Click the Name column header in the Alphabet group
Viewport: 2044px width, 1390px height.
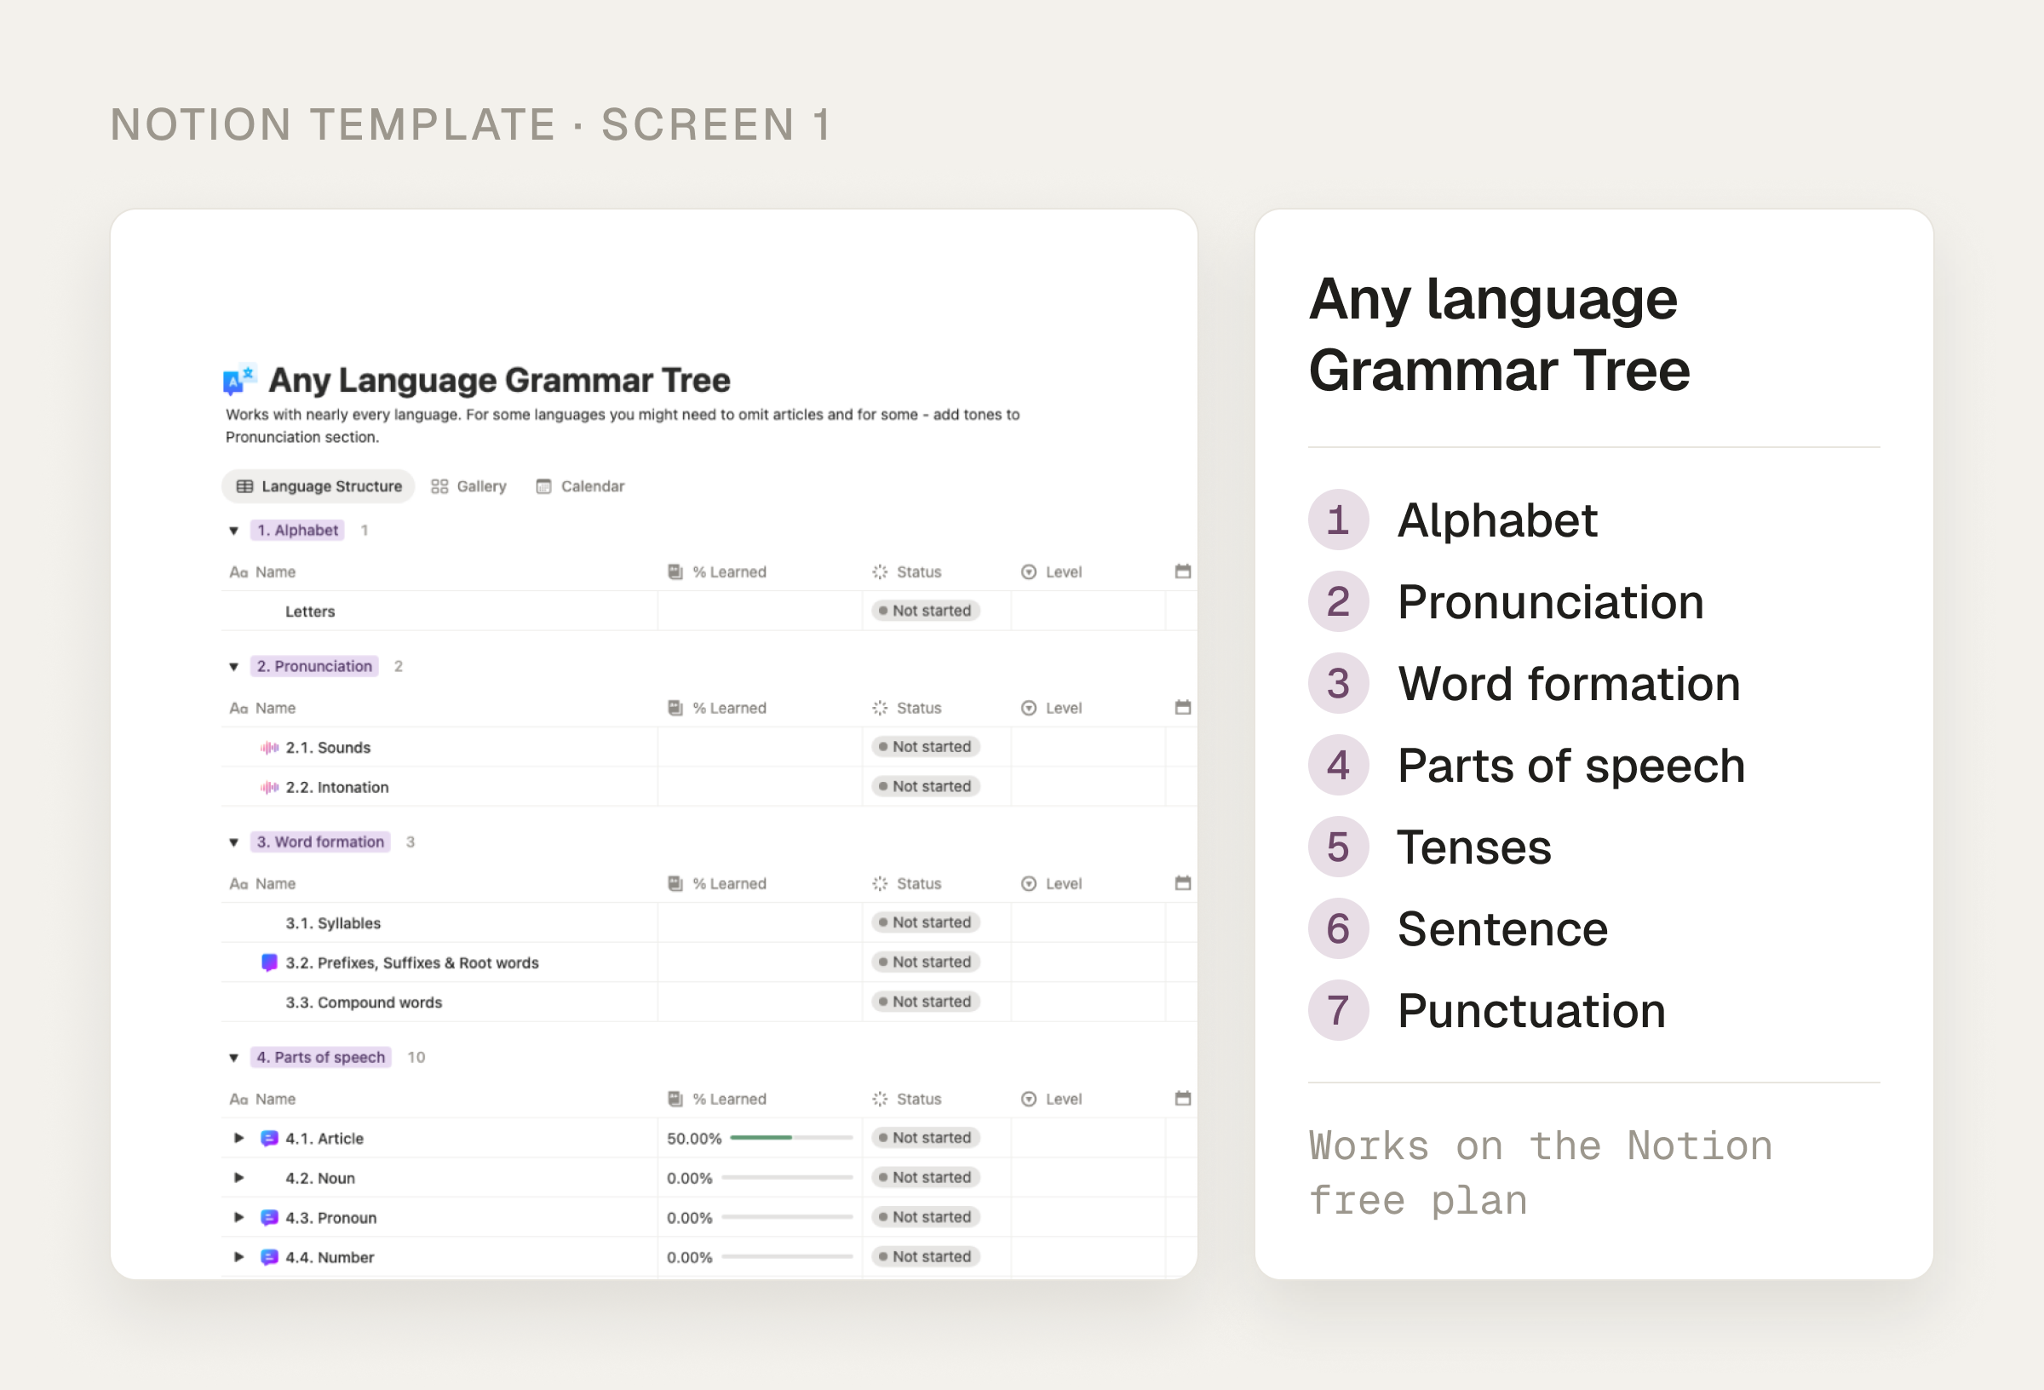tap(262, 572)
